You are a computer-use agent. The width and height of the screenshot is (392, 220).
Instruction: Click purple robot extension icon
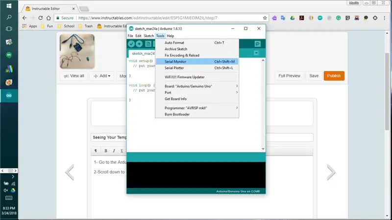click(274, 18)
